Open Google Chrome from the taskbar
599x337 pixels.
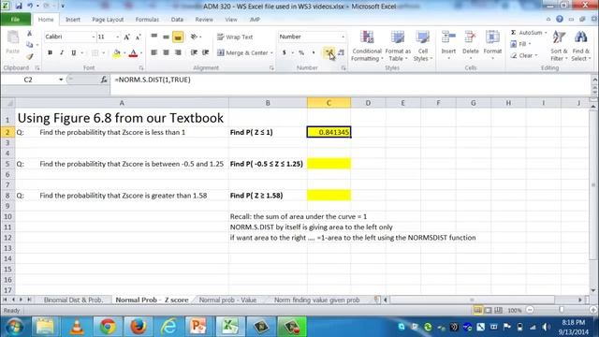pyautogui.click(x=108, y=327)
